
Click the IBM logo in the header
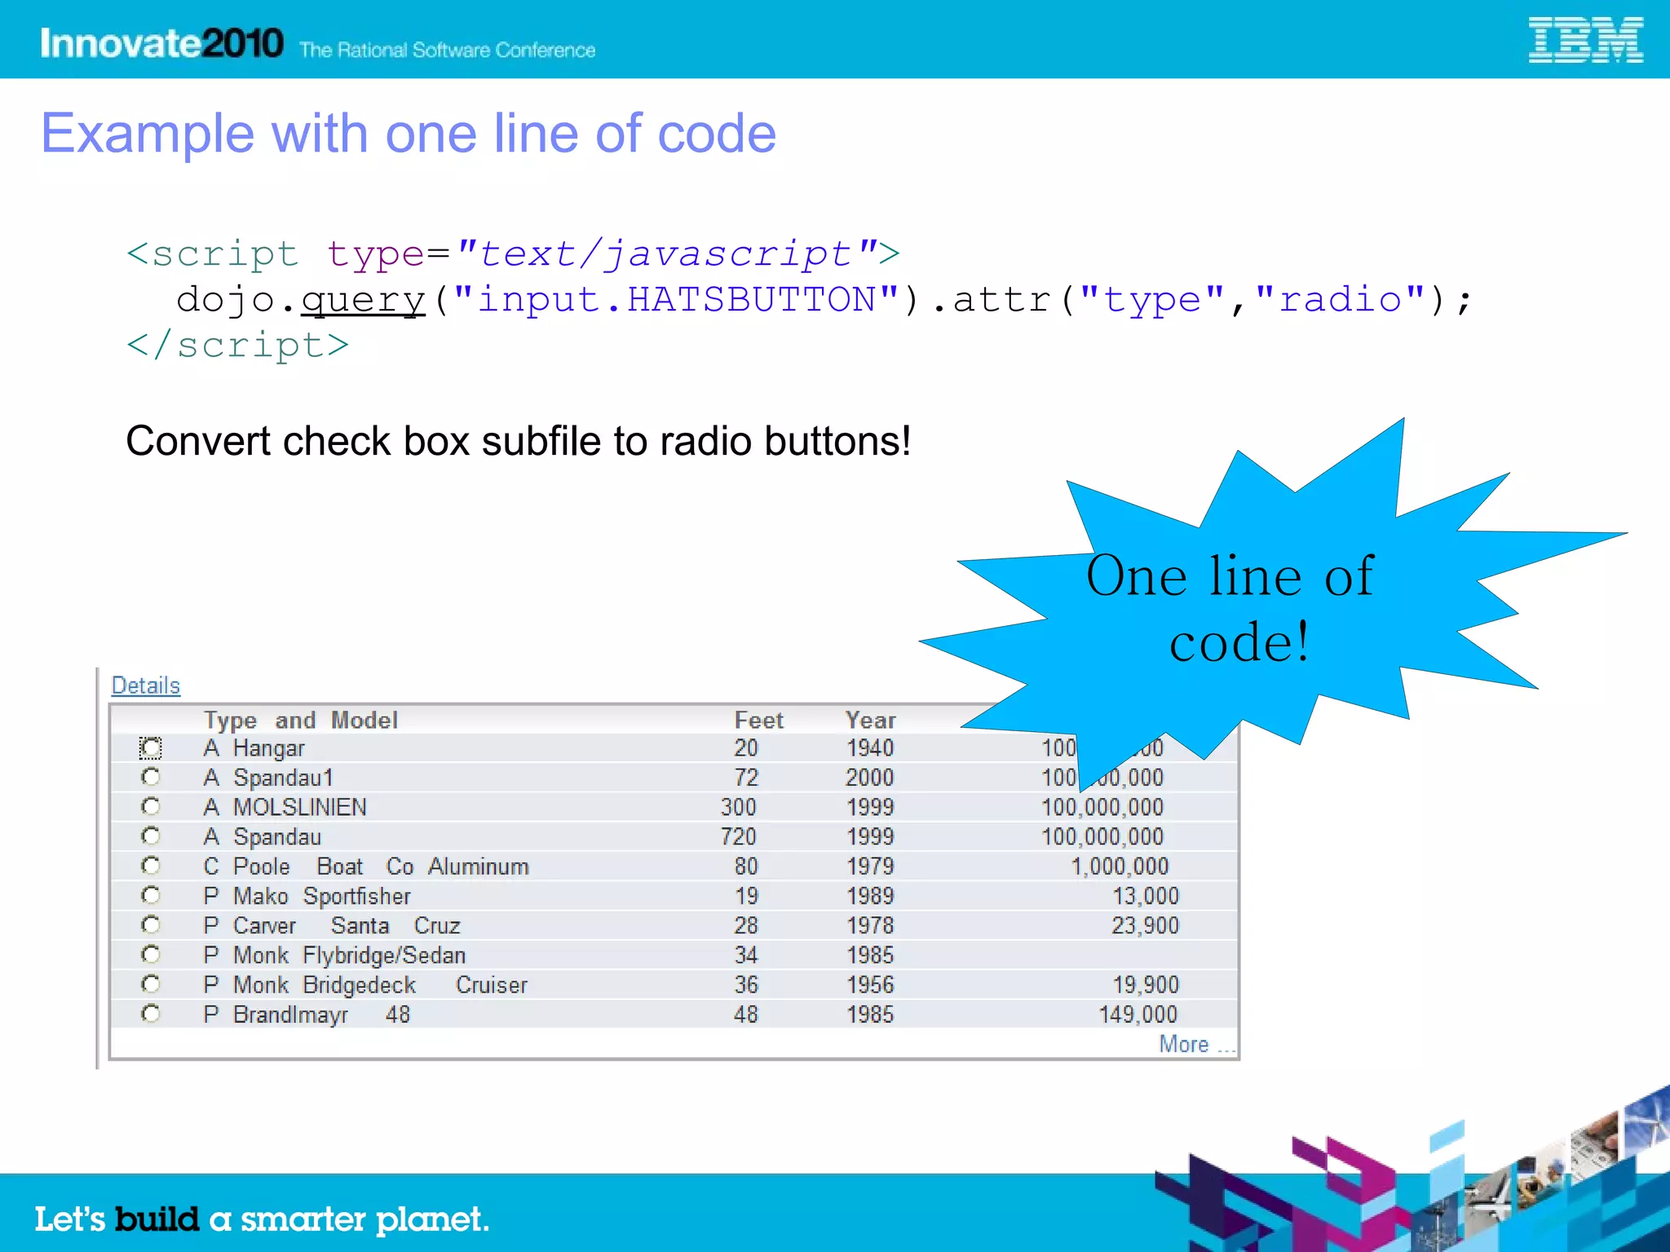pos(1585,40)
